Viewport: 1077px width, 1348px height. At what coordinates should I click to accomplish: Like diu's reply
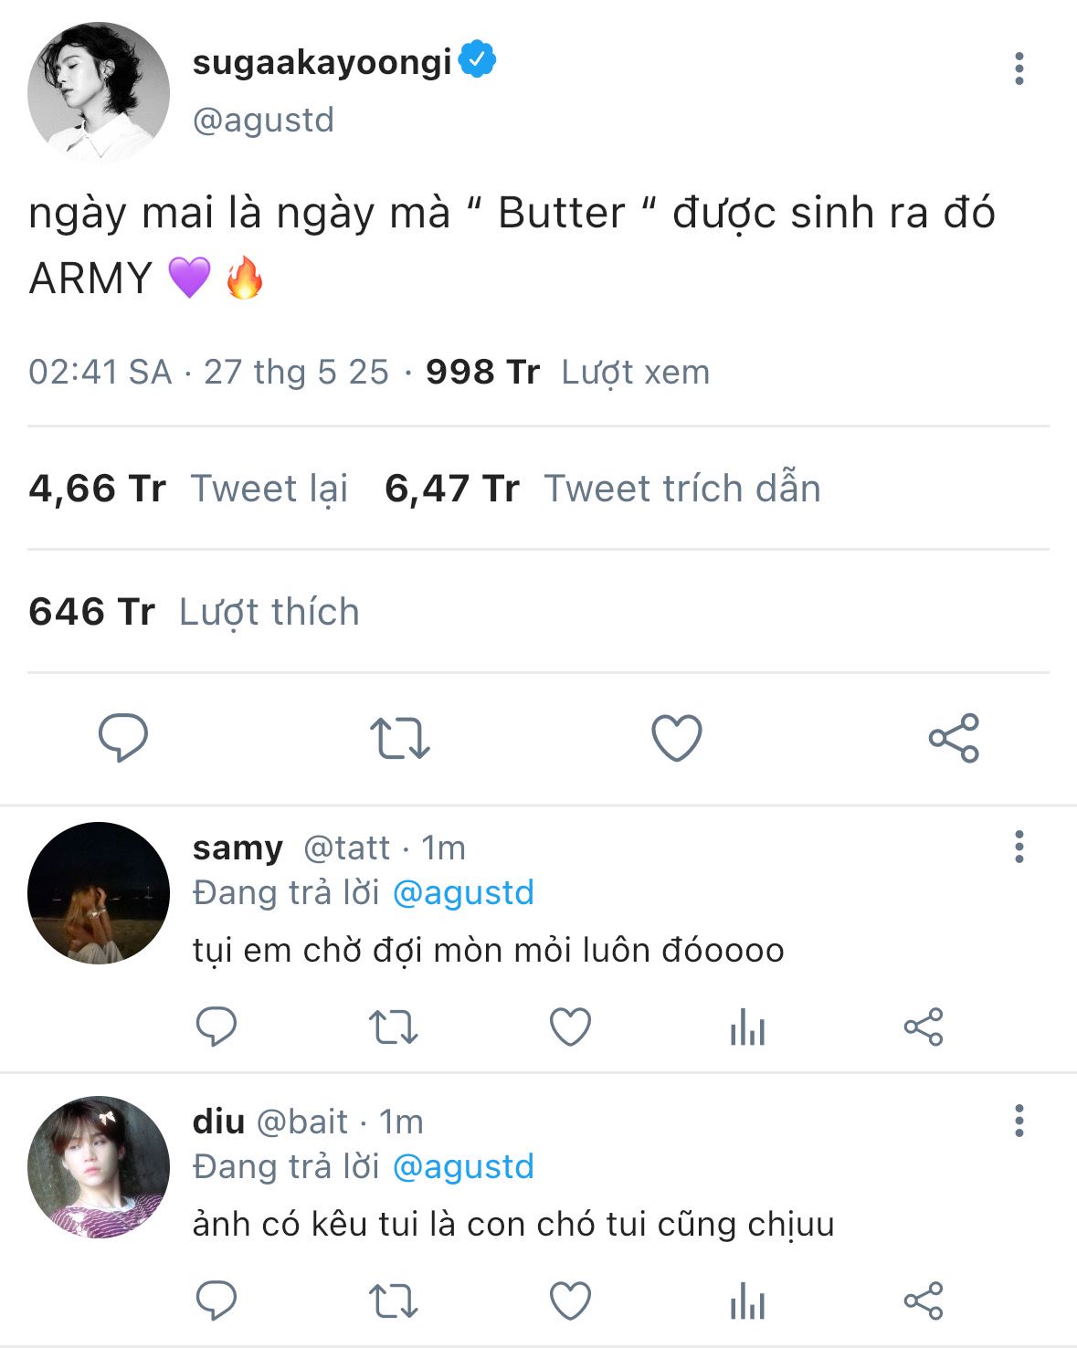click(570, 1301)
